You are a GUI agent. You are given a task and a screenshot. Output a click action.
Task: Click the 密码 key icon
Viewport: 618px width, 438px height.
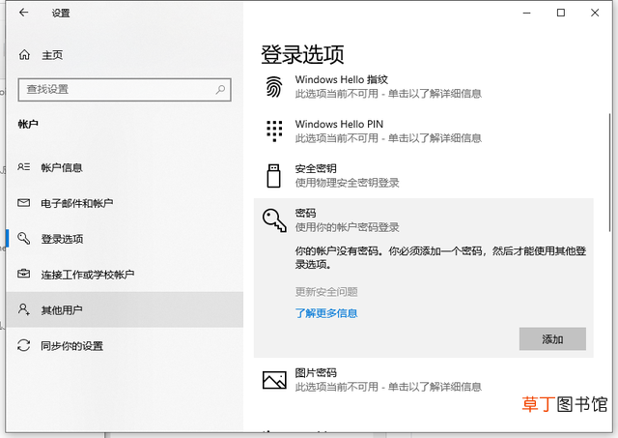coord(274,220)
